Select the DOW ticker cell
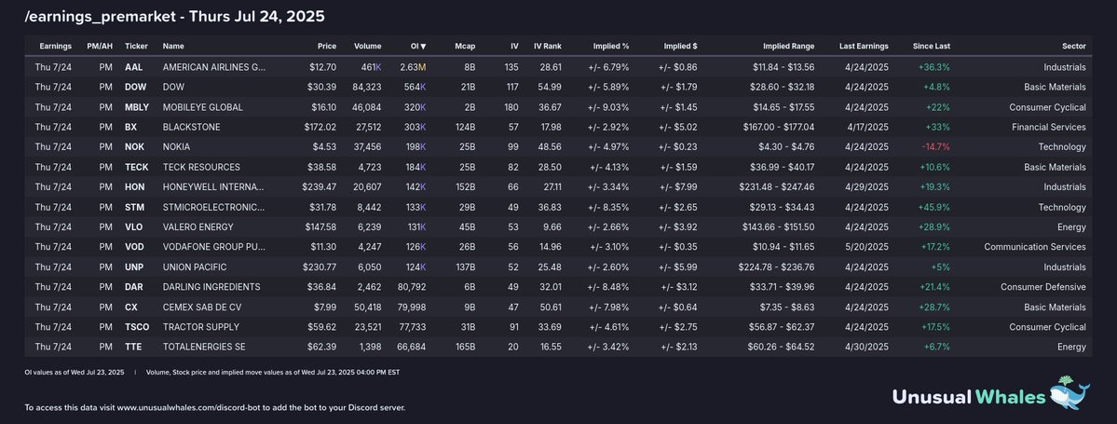Screen dimensions: 1117x424 135,88
